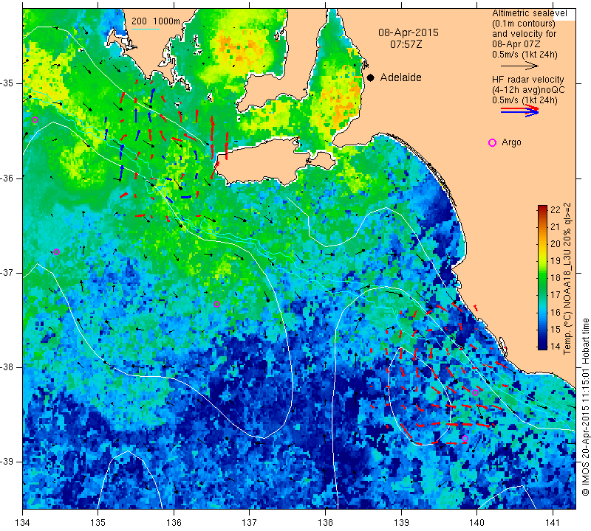Select the latitude axis label -38
This screenshot has width=591, height=531.
tap(8, 367)
